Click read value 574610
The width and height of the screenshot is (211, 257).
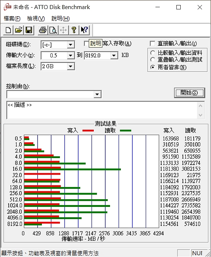click(192, 224)
